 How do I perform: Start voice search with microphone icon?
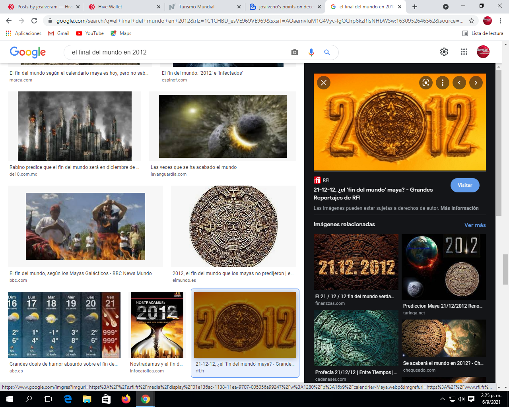pos(311,52)
